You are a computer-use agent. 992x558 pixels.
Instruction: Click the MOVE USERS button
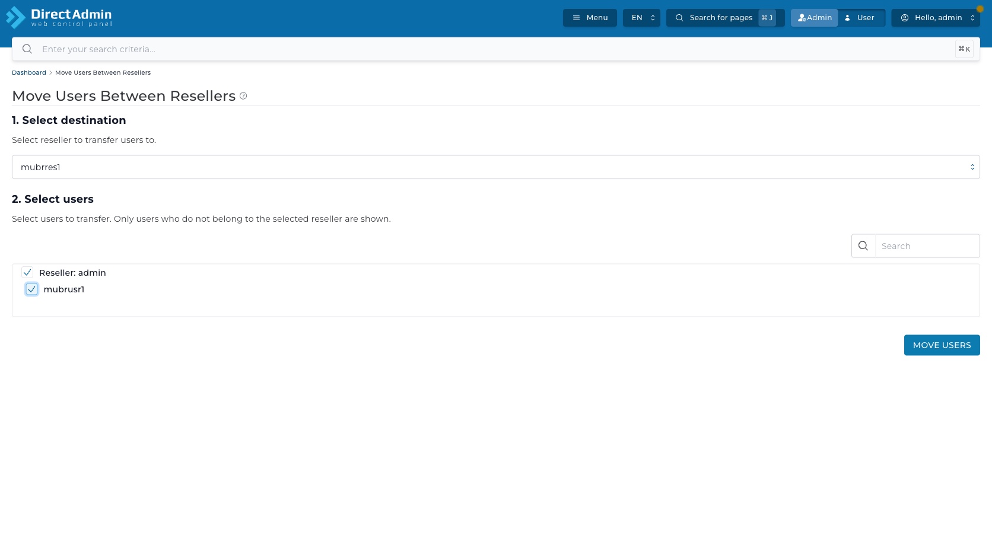coord(942,345)
